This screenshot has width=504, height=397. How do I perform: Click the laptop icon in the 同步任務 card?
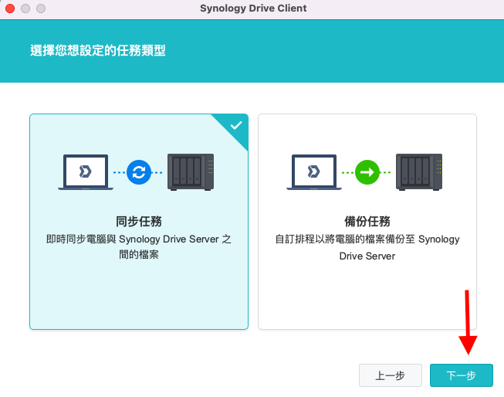[86, 172]
